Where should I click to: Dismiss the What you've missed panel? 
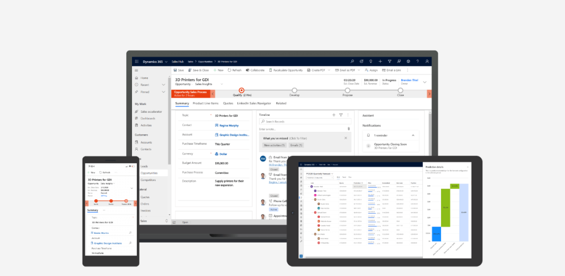pos(346,138)
